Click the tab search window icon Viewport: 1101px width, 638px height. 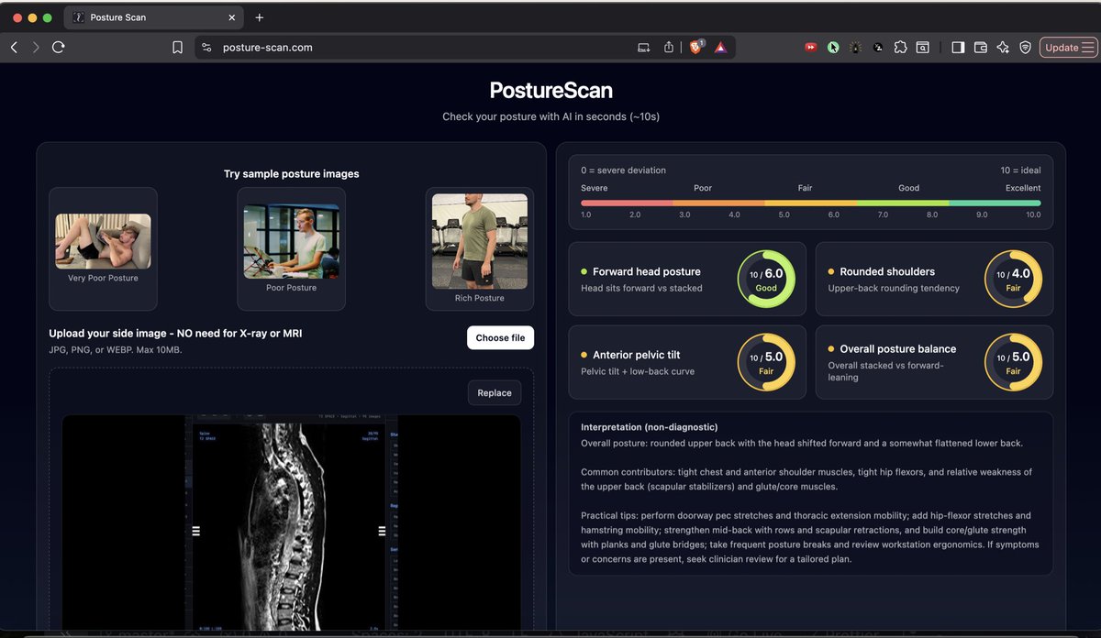[x=923, y=48]
